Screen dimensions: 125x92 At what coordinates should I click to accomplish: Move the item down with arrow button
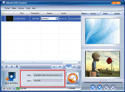pyautogui.click(x=60, y=66)
